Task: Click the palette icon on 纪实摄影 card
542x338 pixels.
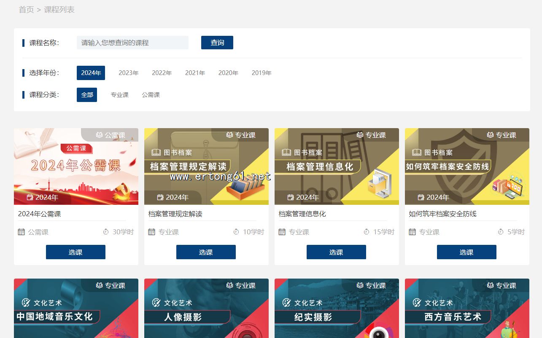Action: (x=287, y=303)
